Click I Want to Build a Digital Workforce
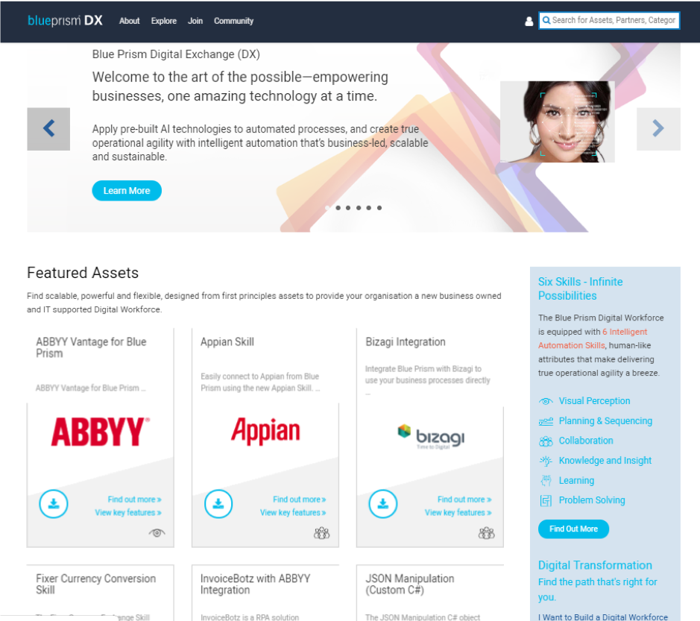This screenshot has width=700, height=621. click(x=603, y=617)
